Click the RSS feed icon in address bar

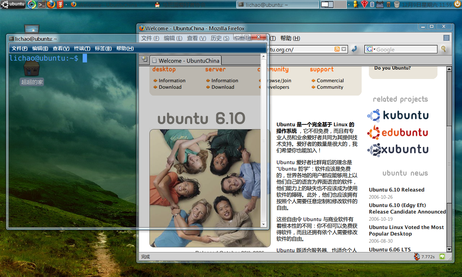(337, 49)
